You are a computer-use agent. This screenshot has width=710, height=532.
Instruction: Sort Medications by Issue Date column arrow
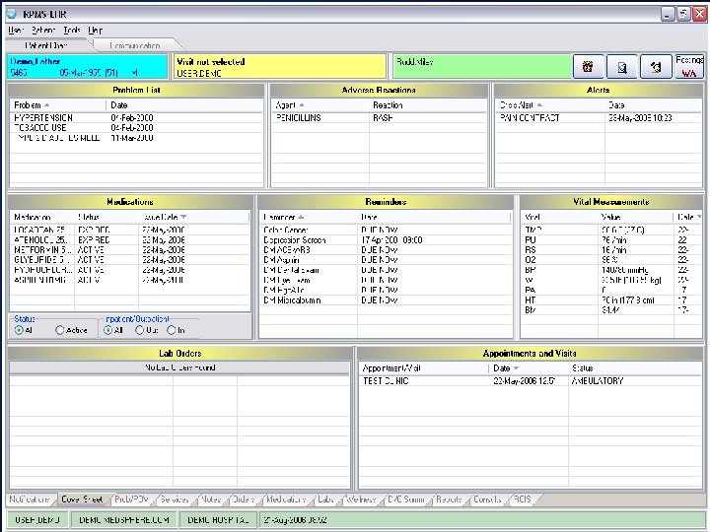[x=183, y=217]
